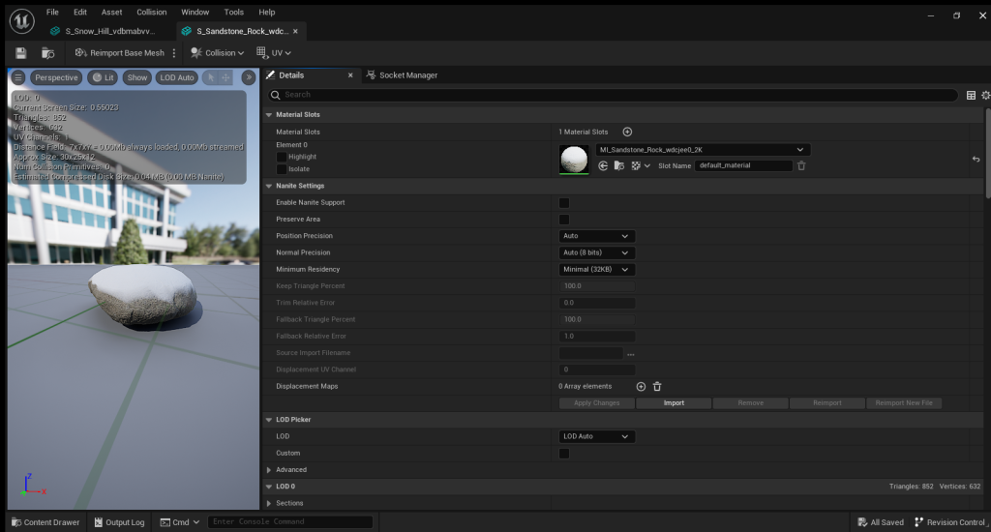Expand the Advanced section
Screen dimensions: 991x532
[269, 470]
